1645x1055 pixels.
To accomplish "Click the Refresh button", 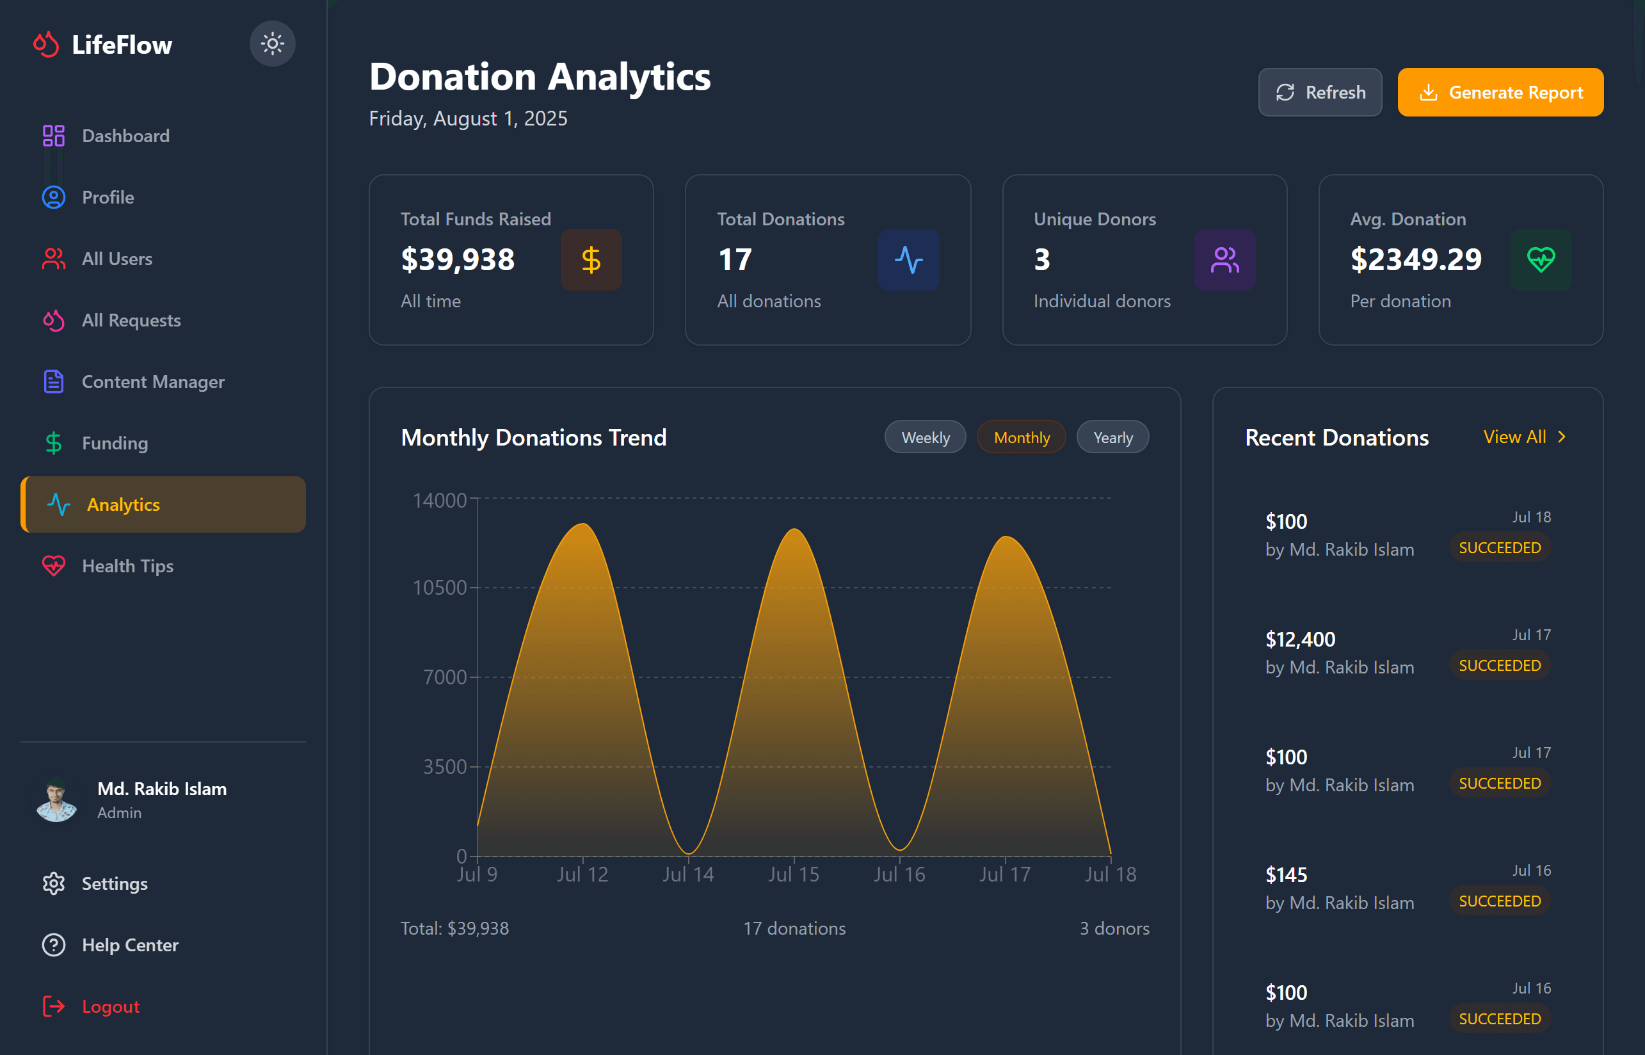I will coord(1319,92).
